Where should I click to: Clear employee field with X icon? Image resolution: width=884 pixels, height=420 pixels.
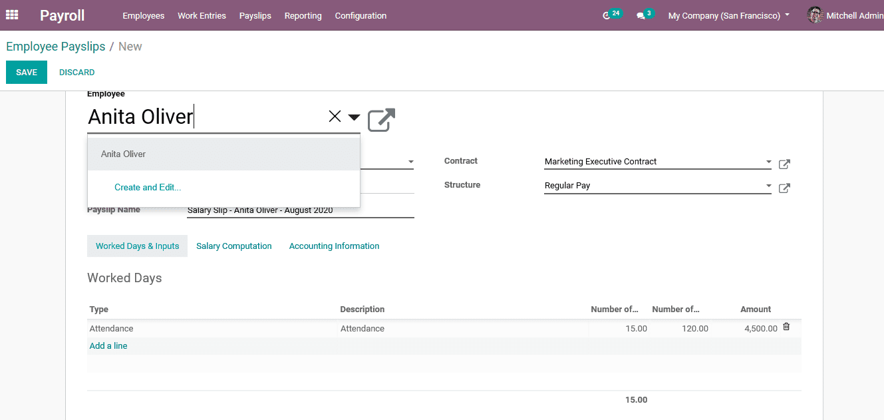(335, 116)
